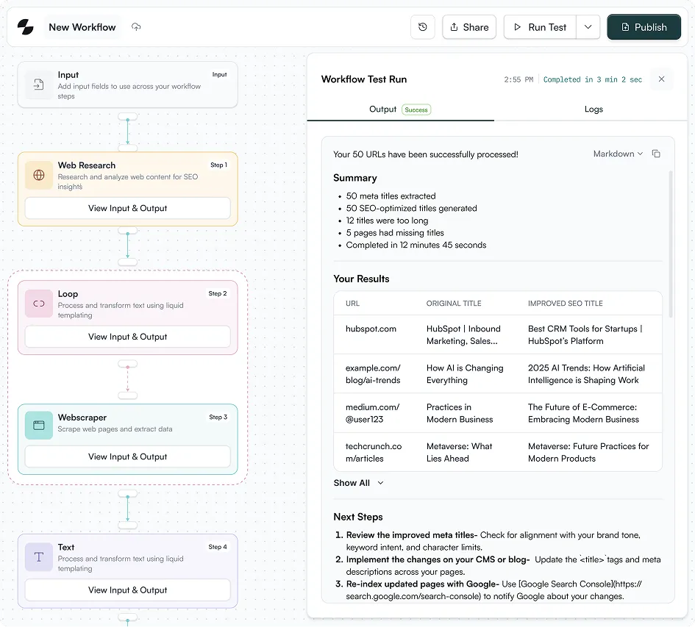Click the Publish button

click(644, 27)
